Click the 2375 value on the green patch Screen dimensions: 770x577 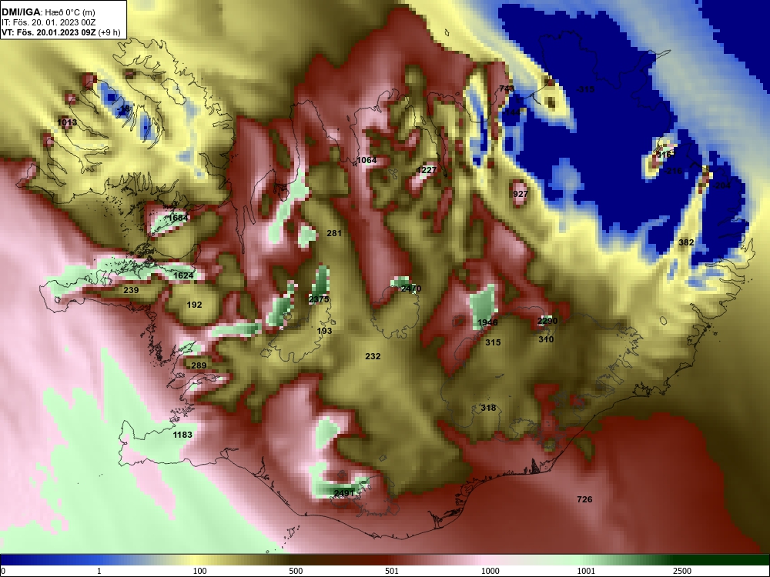click(x=320, y=300)
